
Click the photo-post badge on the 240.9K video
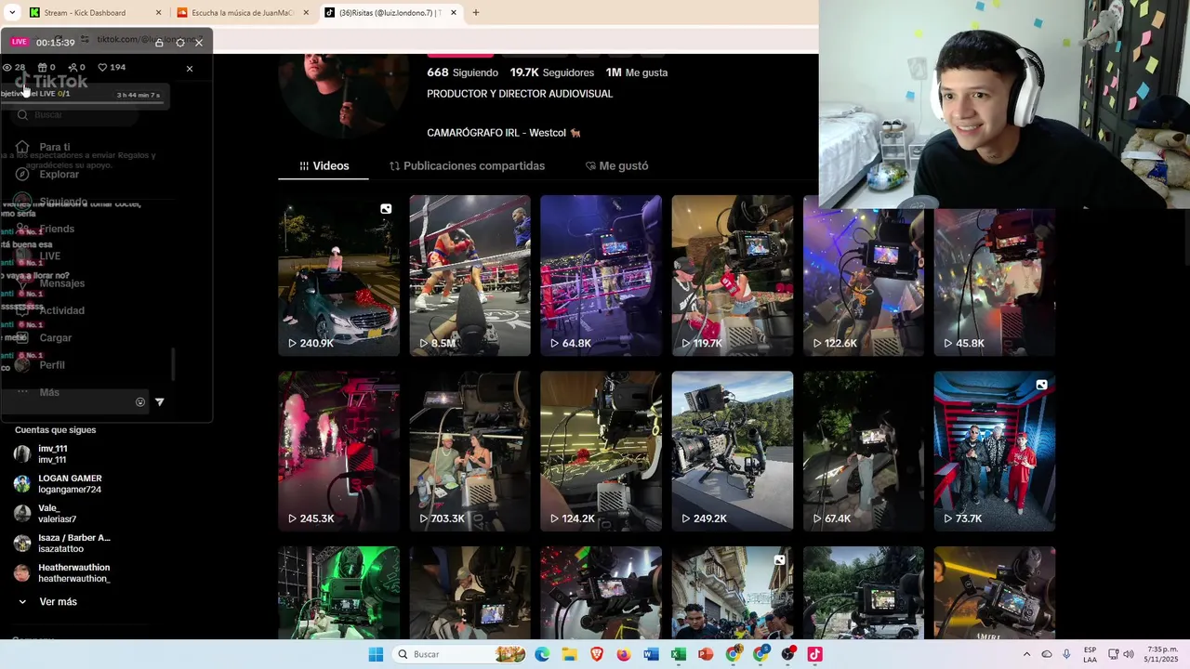tap(386, 209)
